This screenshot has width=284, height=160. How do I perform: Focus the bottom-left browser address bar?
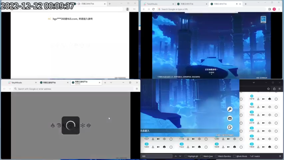[73, 89]
